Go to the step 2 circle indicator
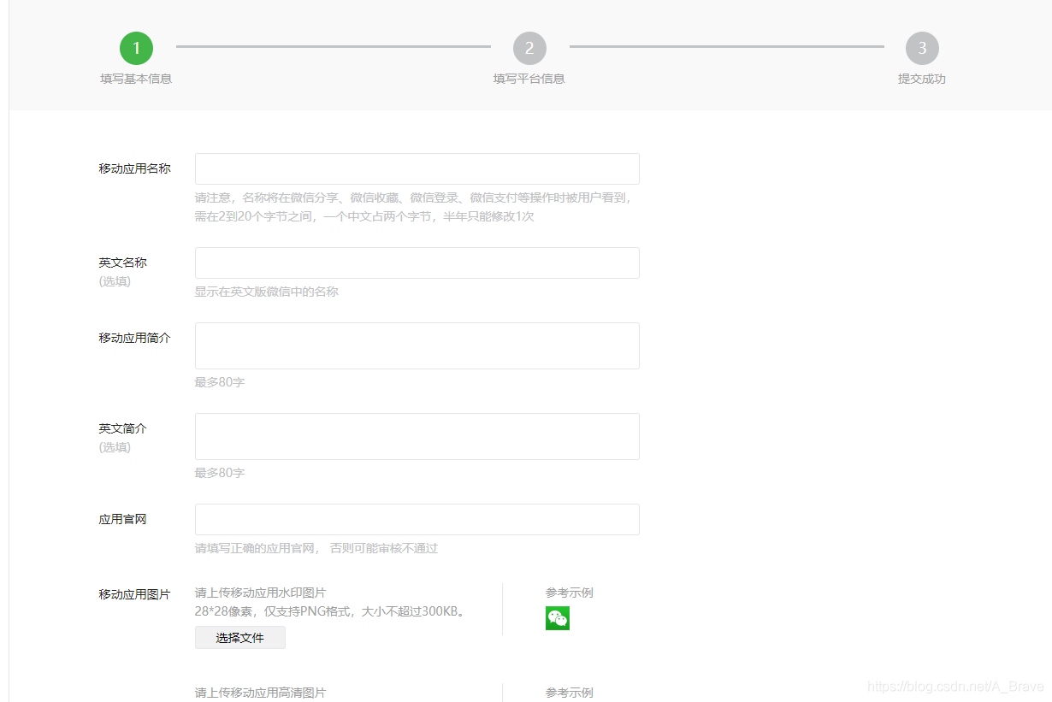The width and height of the screenshot is (1052, 702). 529,48
